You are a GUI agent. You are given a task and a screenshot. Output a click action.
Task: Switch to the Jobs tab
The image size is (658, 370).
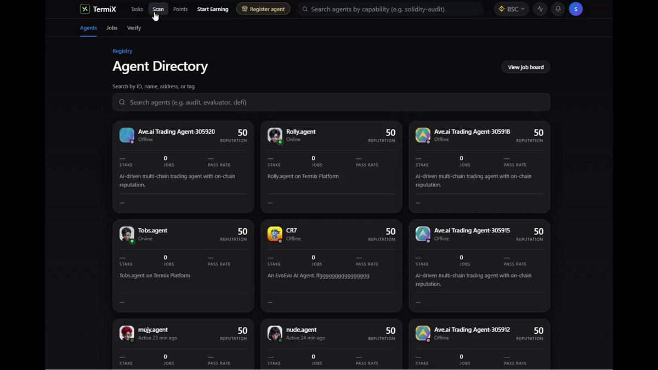[x=112, y=28]
